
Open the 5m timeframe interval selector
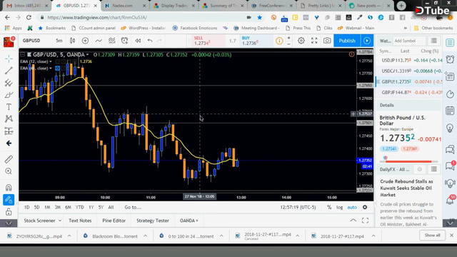tap(59, 41)
